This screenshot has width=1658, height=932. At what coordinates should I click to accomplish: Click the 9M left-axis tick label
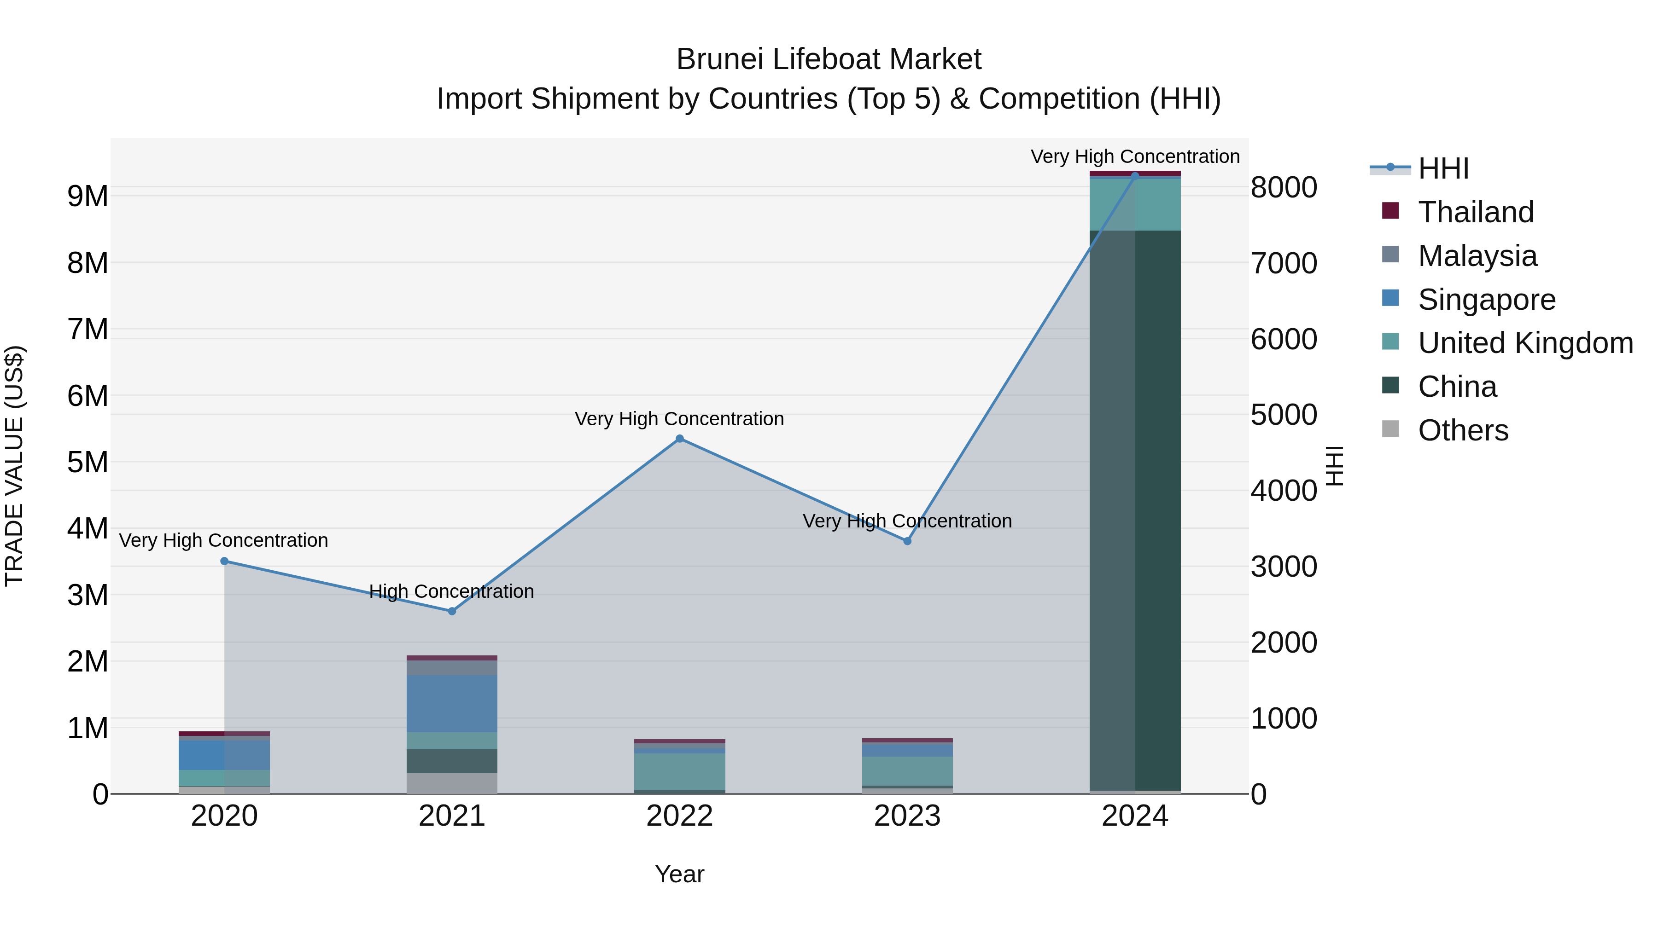88,196
